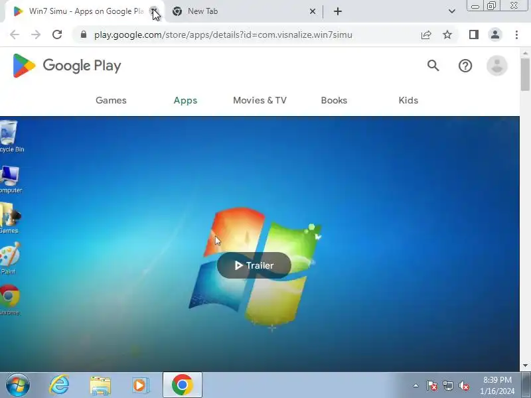Click the scrollbar down arrow
531x398 pixels.
tap(525, 366)
